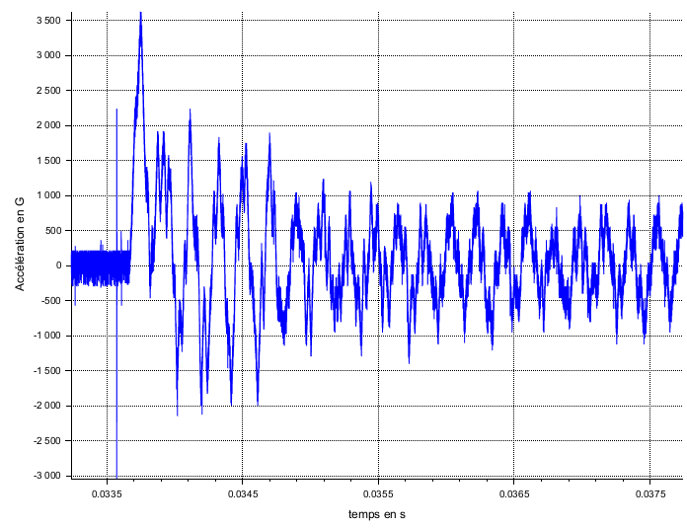Click the y-axis label 1 500
The height and width of the screenshot is (528, 687).
[48, 160]
